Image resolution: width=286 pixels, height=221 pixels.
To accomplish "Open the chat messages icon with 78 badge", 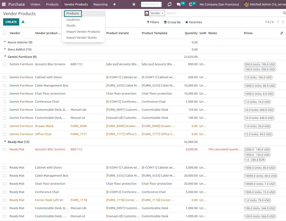I will coord(179,4).
